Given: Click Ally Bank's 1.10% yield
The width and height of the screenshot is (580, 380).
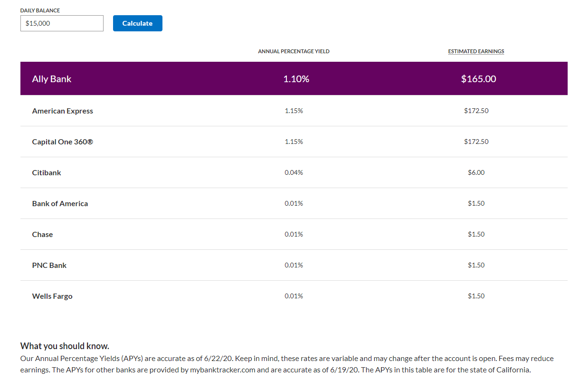Looking at the screenshot, I should [296, 79].
